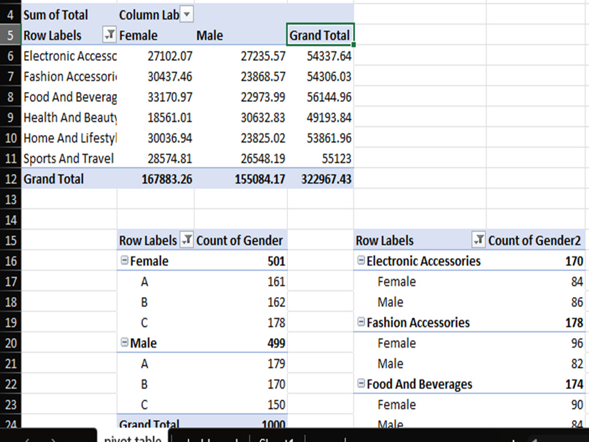Click the cell with value 23868.57
Image resolution: width=589 pixels, height=442 pixels.
click(241, 77)
